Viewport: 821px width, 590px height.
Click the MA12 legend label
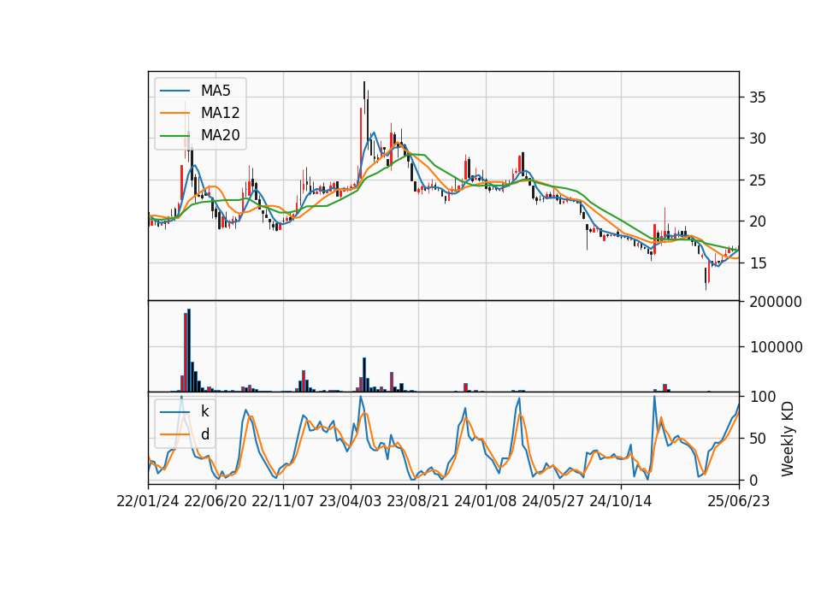coord(220,113)
